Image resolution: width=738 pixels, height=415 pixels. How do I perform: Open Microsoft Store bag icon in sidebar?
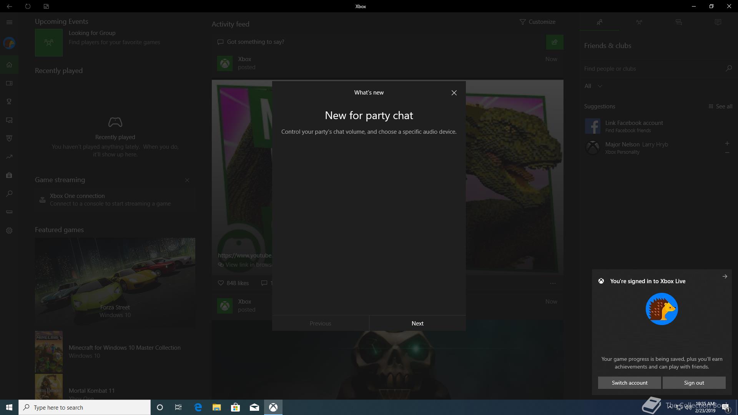[9, 175]
